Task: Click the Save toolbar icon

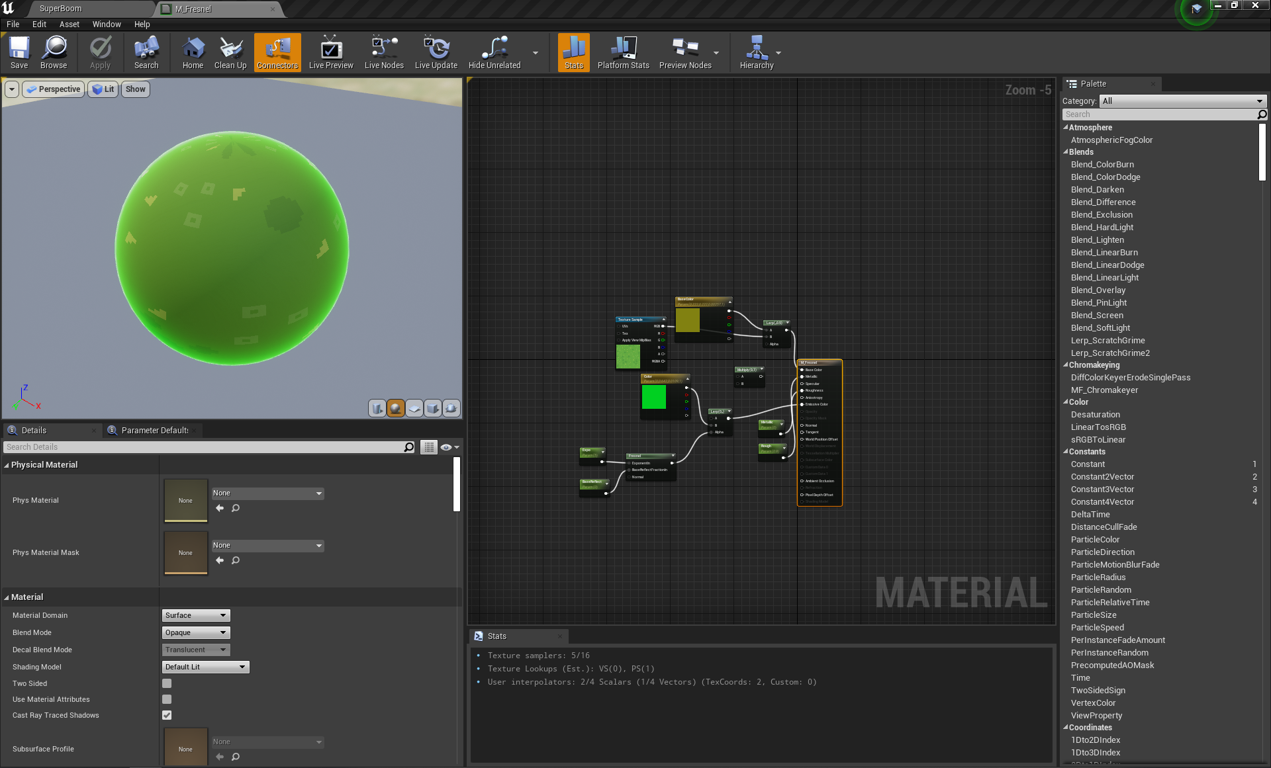Action: pyautogui.click(x=19, y=52)
